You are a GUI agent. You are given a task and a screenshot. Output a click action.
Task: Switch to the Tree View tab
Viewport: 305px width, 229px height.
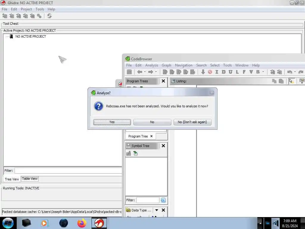12,179
